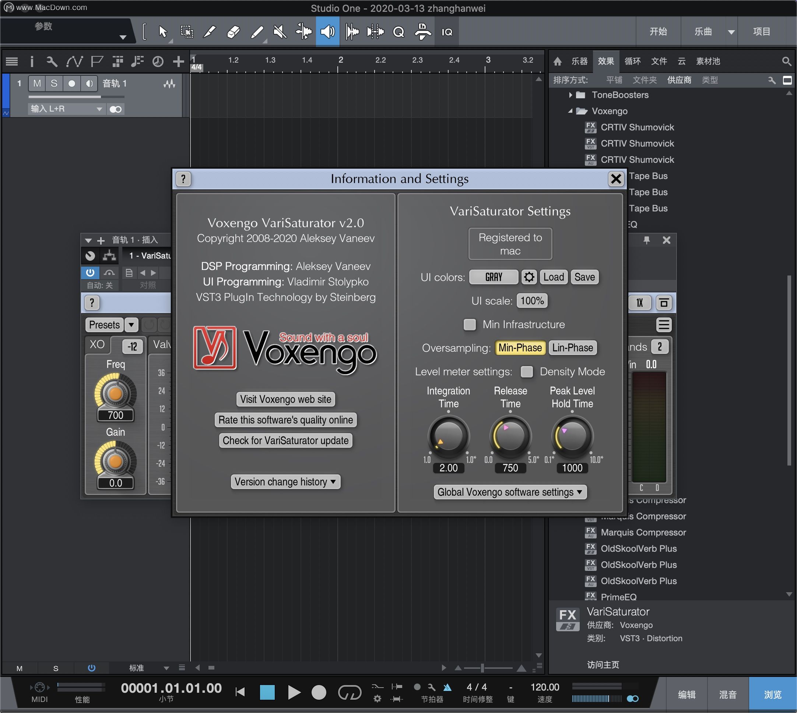Viewport: 797px width, 713px height.
Task: Switch to 文件 browser tab
Action: (659, 62)
